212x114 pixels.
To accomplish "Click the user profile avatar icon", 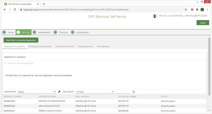I will click(x=155, y=16).
